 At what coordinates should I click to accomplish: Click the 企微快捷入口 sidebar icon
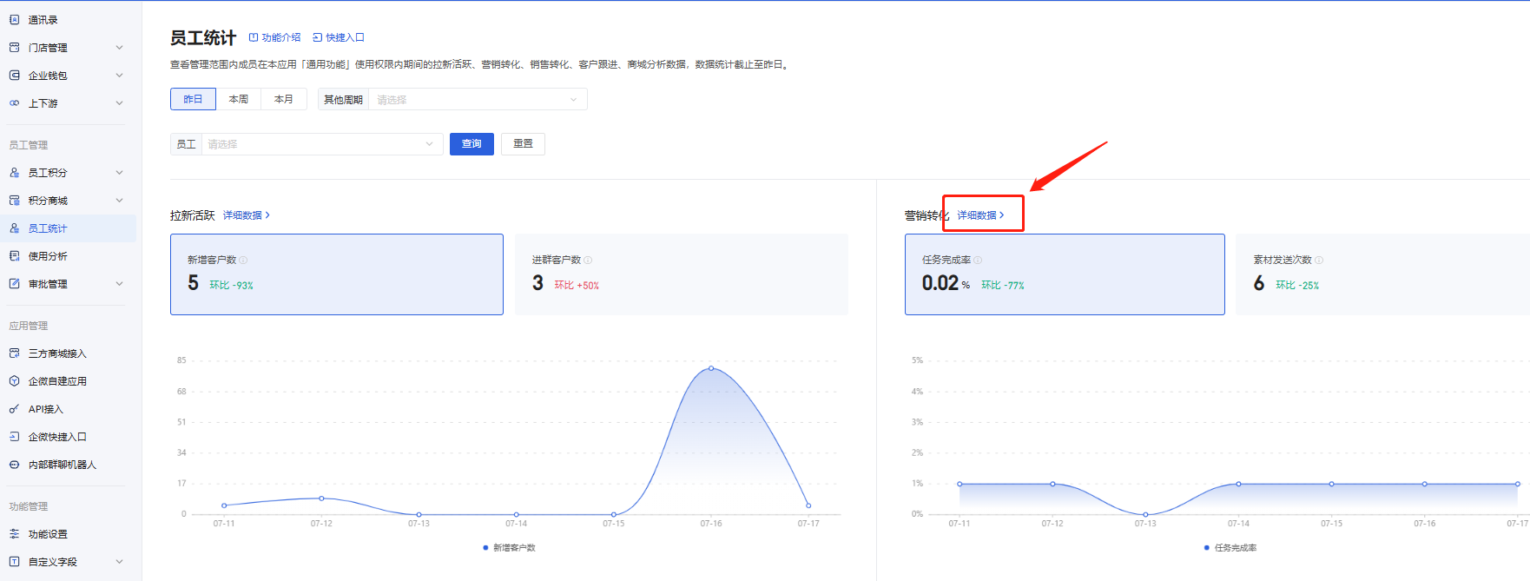point(14,437)
